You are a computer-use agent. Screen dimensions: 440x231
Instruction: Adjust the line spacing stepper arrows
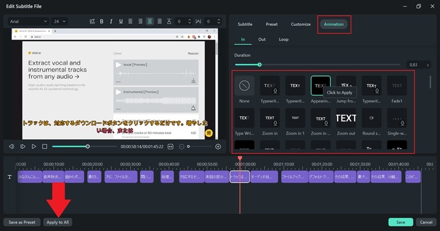pos(190,21)
